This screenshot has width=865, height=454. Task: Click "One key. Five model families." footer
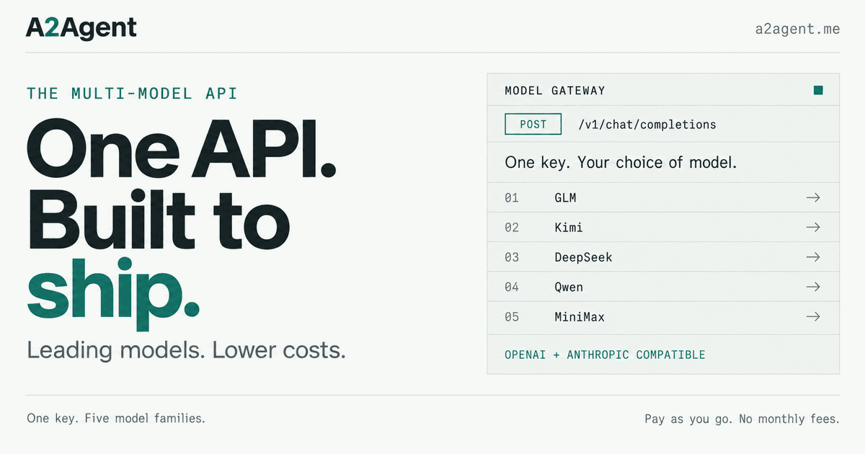tap(116, 418)
